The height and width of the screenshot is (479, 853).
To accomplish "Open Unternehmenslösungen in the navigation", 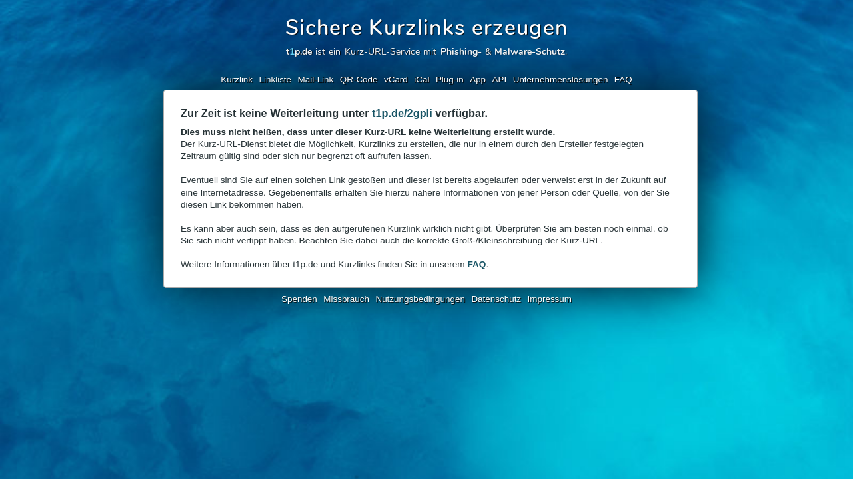I will [560, 80].
